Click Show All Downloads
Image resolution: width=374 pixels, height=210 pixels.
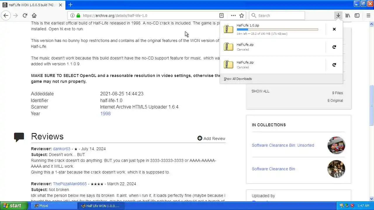pyautogui.click(x=238, y=79)
